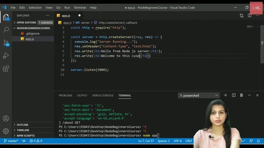The image size is (264, 148).
Task: Click the VS Code logo icon
Action: click(x=5, y=7)
